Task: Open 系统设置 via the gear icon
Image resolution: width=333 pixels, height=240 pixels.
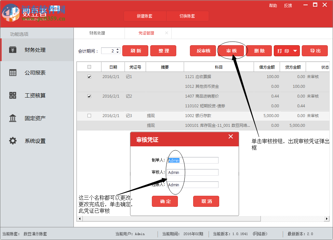Action: 13,141
